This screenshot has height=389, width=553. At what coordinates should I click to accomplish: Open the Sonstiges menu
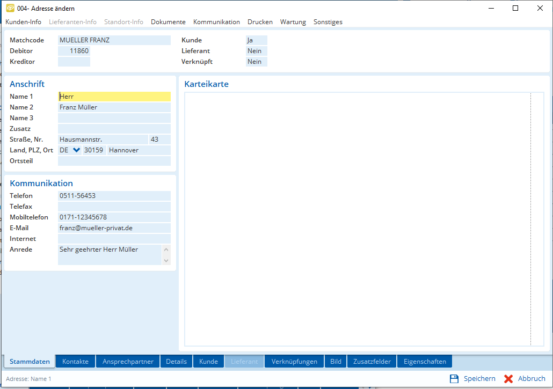click(328, 22)
